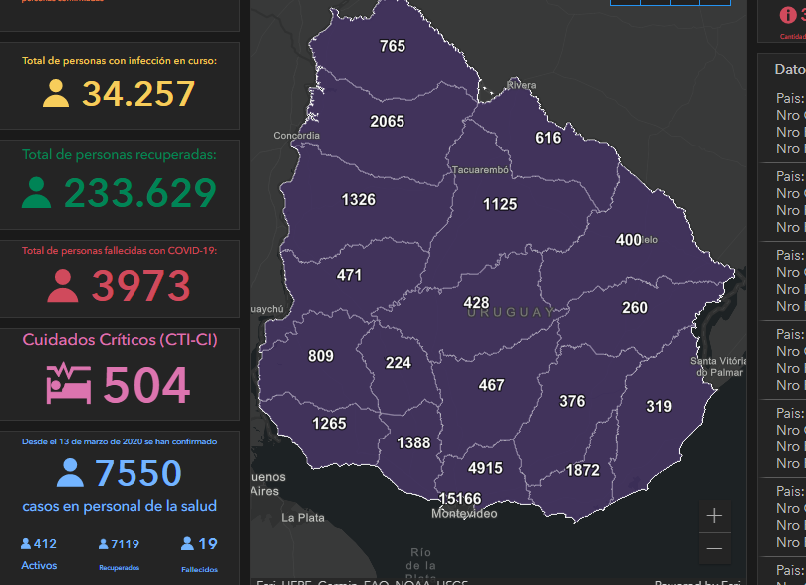
Task: Select the Montevideo department labeled 15166
Action: coord(460,499)
